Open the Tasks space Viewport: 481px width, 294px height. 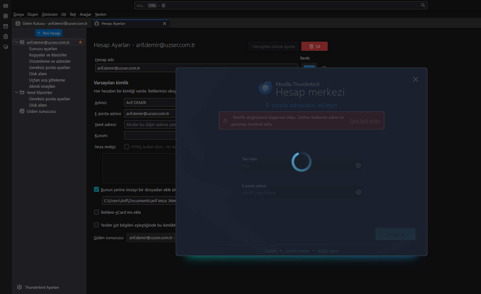click(x=6, y=37)
